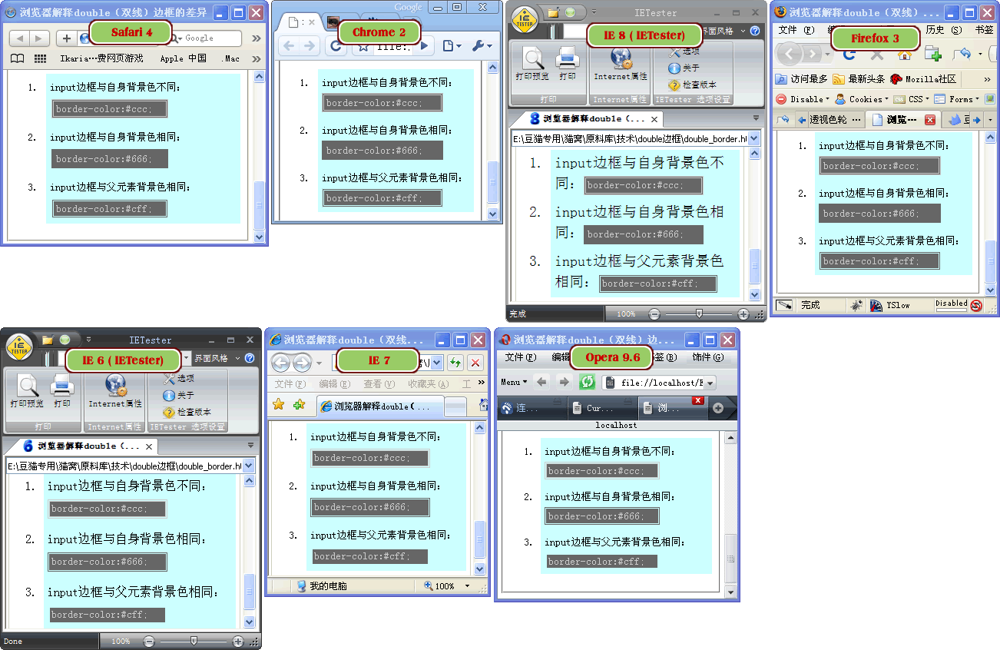
Task: Switch to the Cur... tab in Opera
Action: click(x=601, y=408)
